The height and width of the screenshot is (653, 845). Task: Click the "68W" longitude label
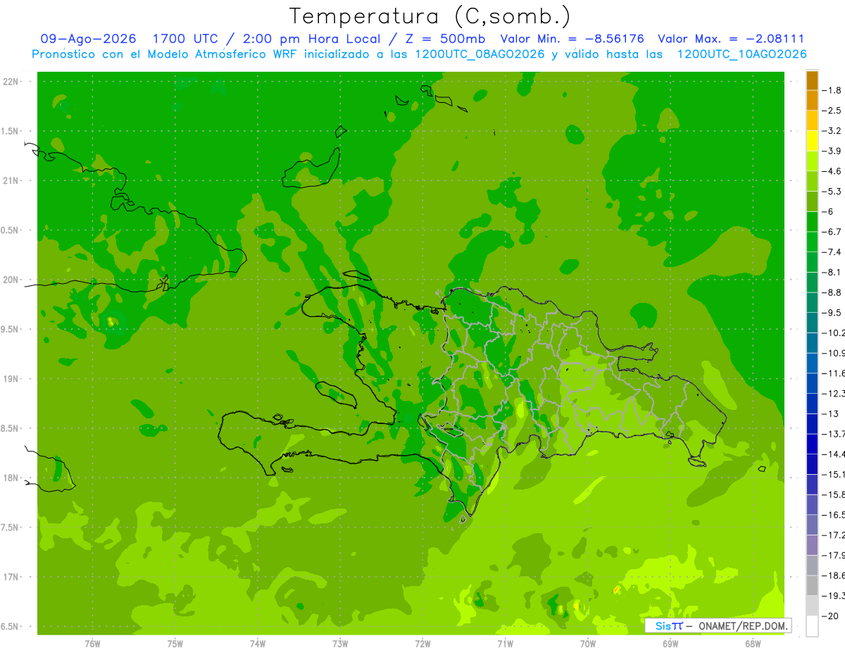pos(753,644)
